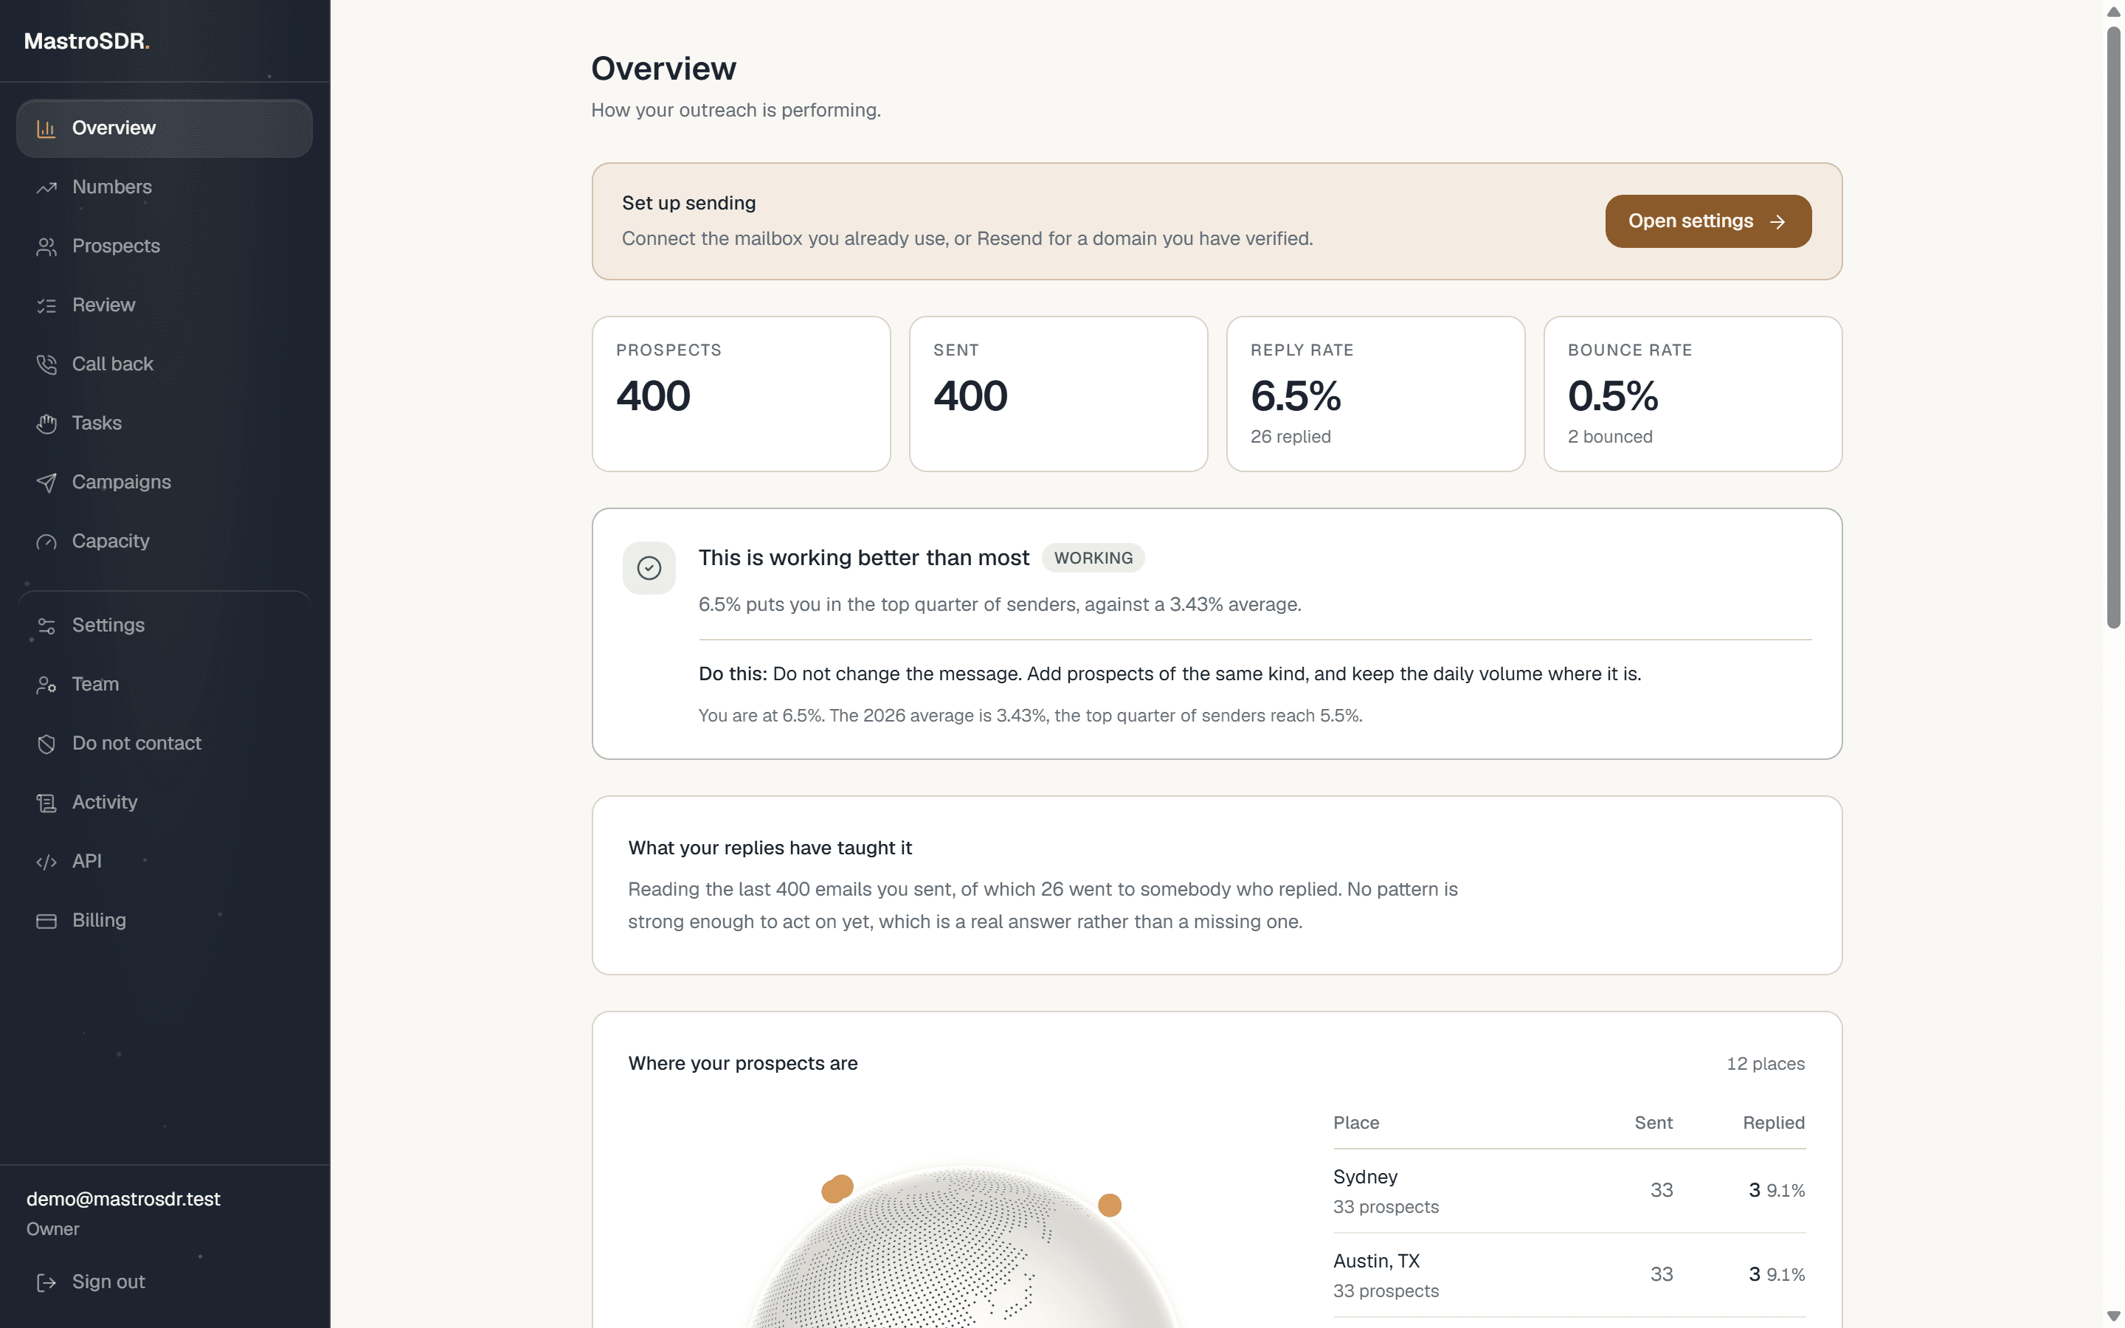The height and width of the screenshot is (1328, 2125).
Task: Click the Prospects people icon
Action: (46, 246)
